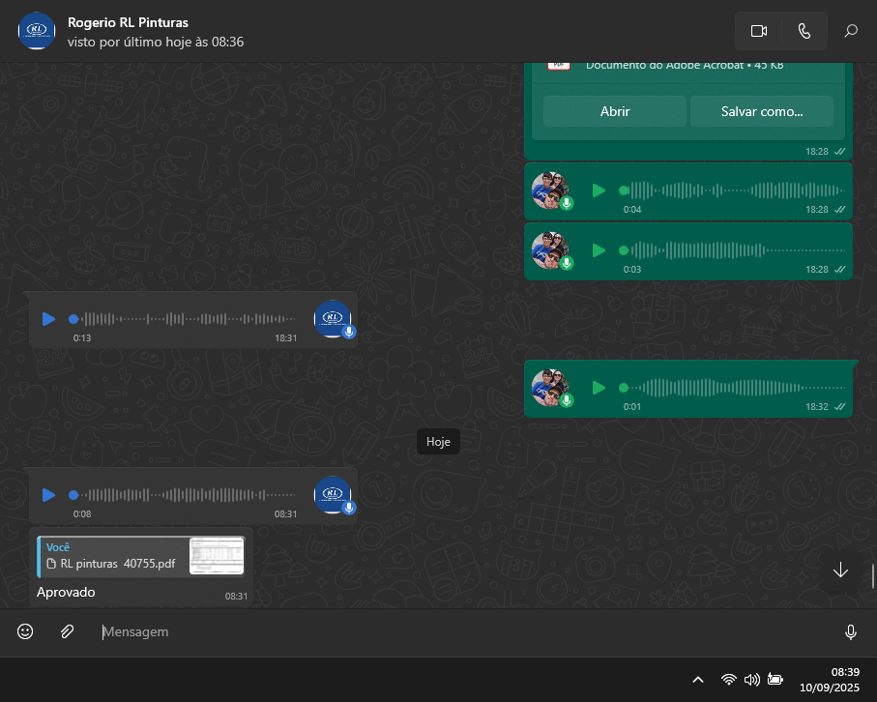
Task: Play the 0:08 received voice message
Action: click(x=48, y=495)
